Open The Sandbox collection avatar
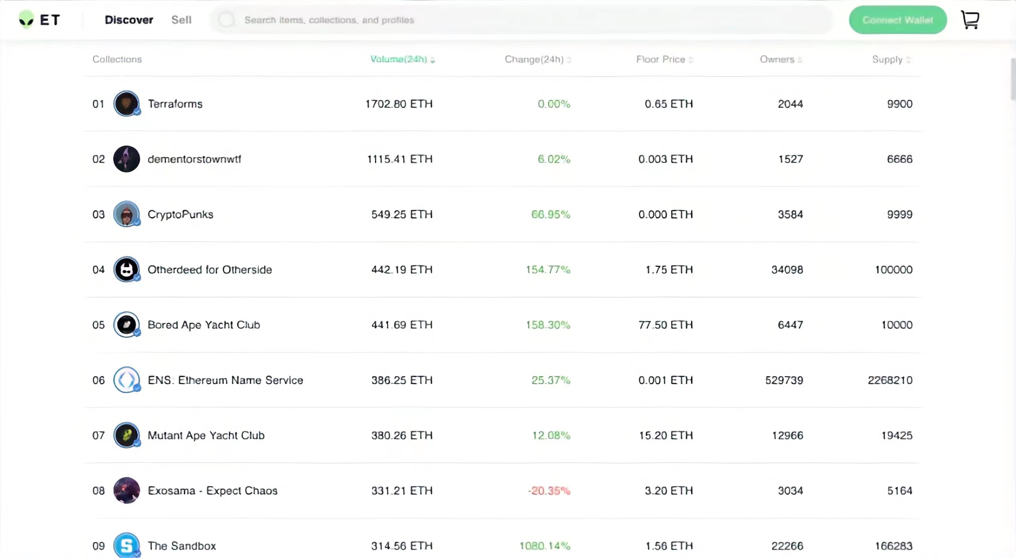1016x558 pixels. pyautogui.click(x=127, y=545)
